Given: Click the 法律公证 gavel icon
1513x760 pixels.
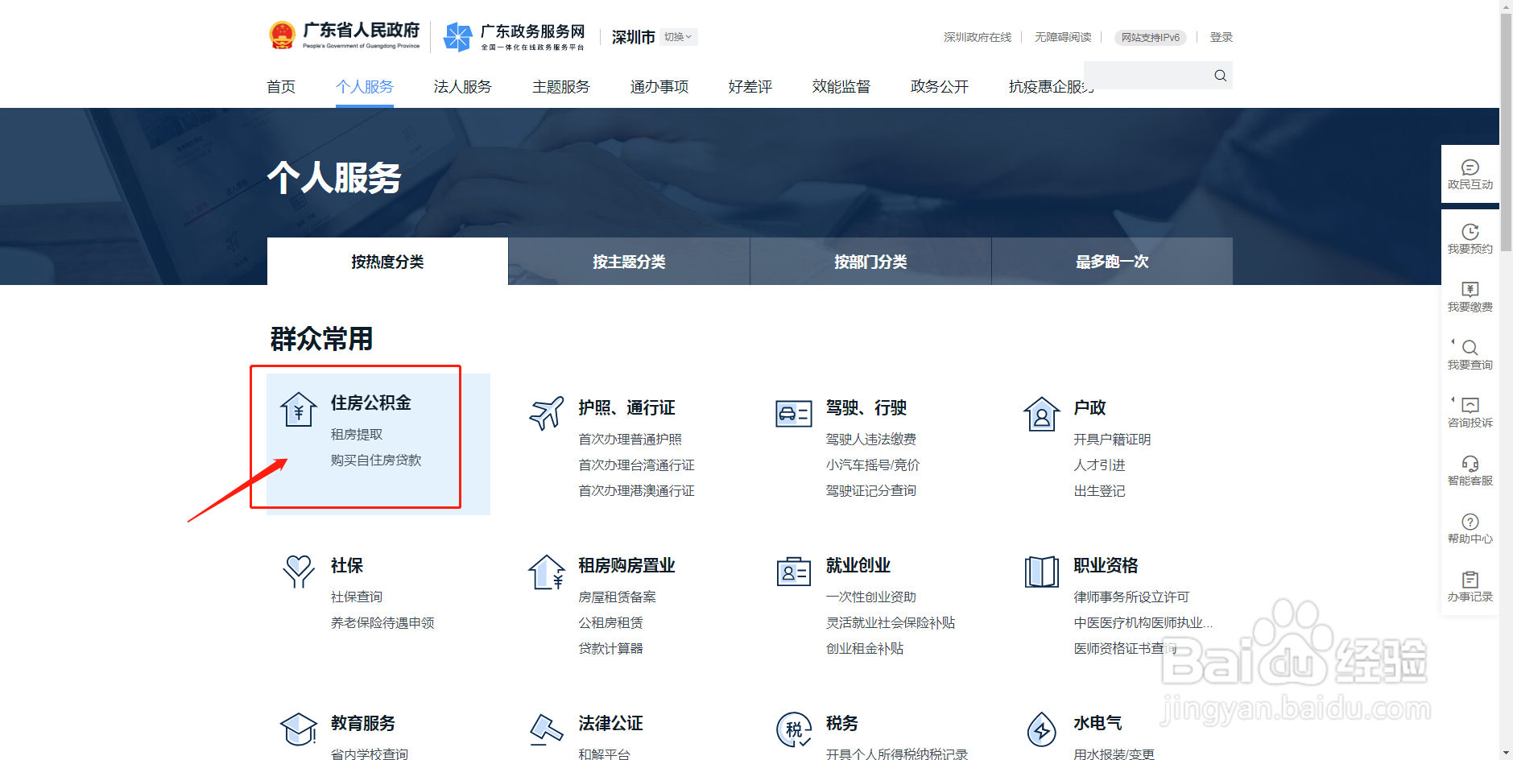Looking at the screenshot, I should coord(547,729).
